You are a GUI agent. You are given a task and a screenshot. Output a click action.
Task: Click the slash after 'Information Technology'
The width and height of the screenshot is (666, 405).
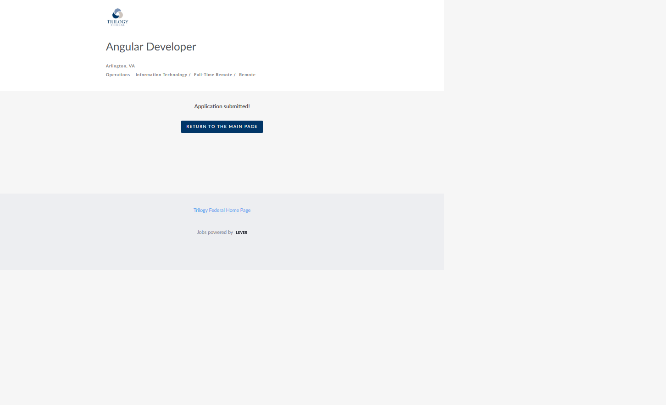click(189, 75)
